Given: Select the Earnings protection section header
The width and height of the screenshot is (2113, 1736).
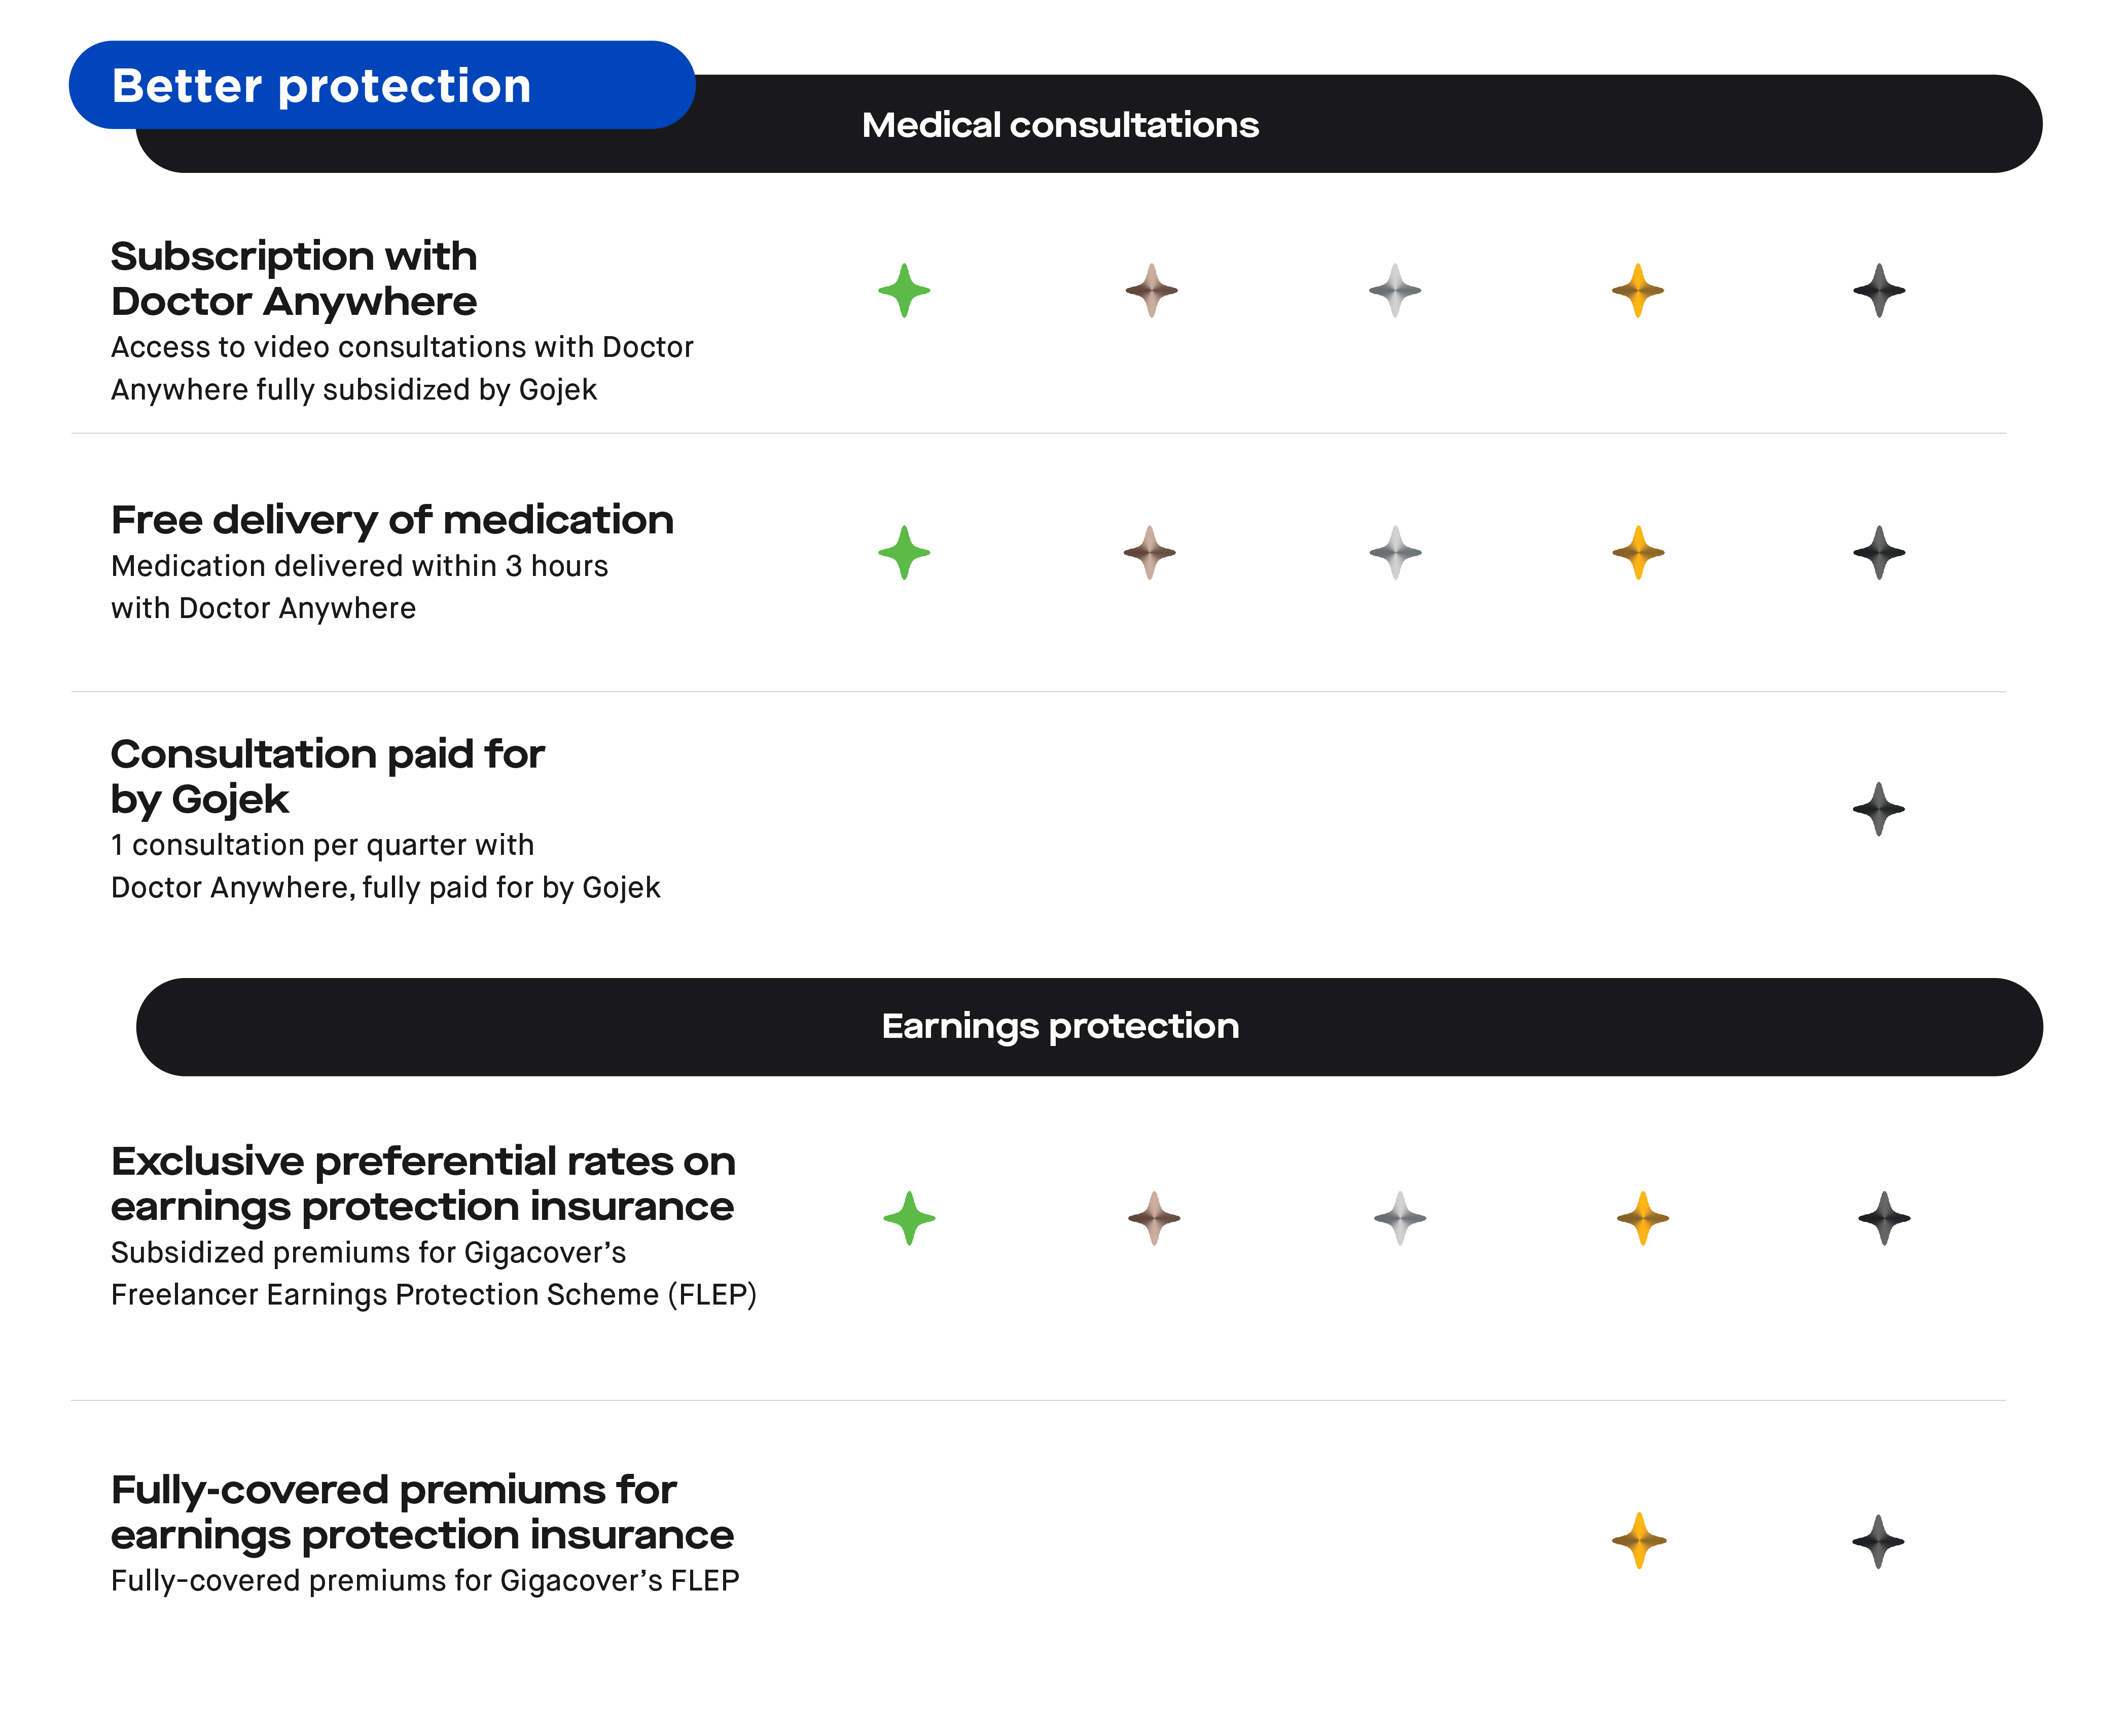Looking at the screenshot, I should (1089, 1027).
